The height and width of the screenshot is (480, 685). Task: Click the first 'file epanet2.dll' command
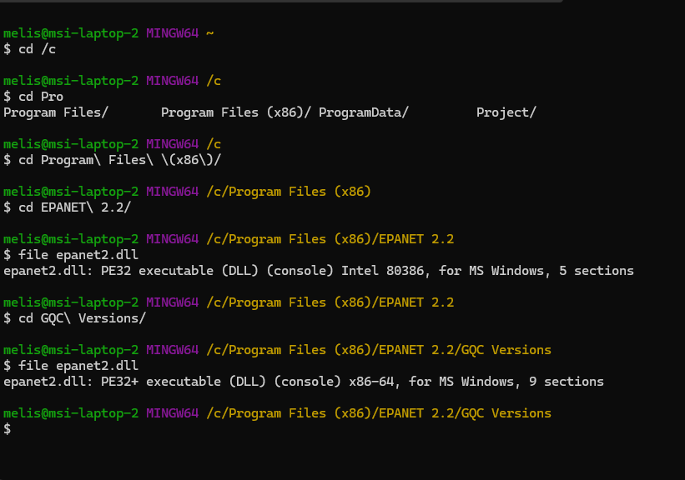coord(78,255)
